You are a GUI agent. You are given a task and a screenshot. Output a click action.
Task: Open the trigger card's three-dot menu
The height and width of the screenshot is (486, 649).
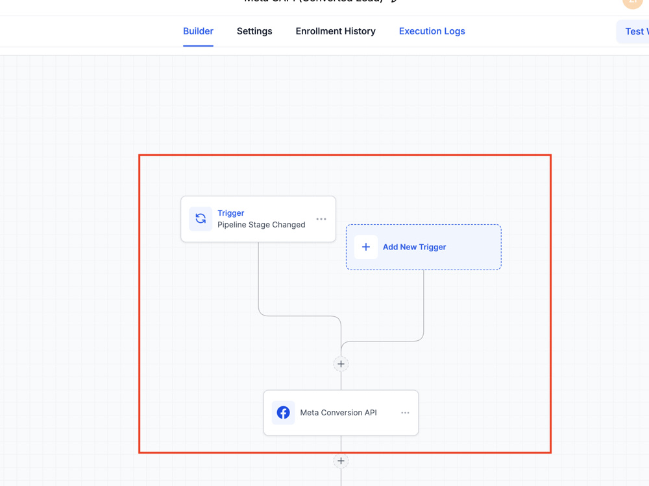(321, 219)
